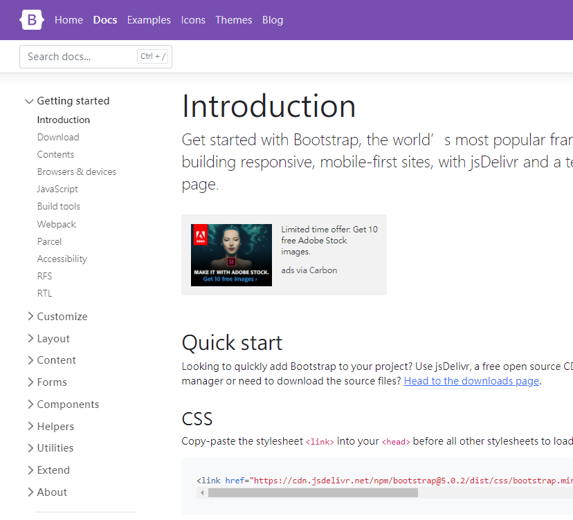Image resolution: width=573 pixels, height=520 pixels.
Task: Open the Limited time offer ad text
Action: tap(329, 240)
